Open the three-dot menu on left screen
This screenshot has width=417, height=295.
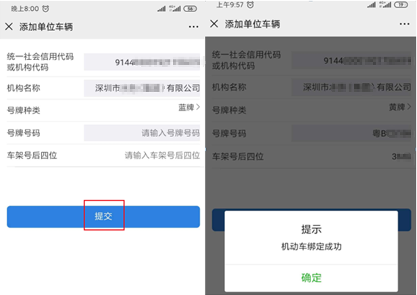click(193, 27)
